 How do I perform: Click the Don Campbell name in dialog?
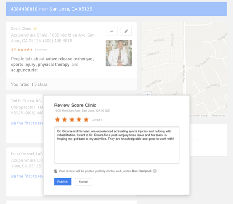[x=142, y=171]
